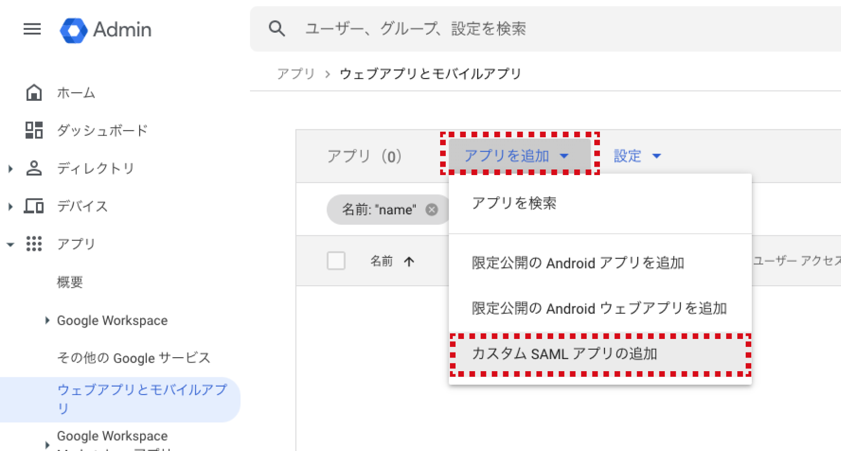Expand the Google Workspace submenu arrow
The image size is (841, 451).
coord(47,320)
